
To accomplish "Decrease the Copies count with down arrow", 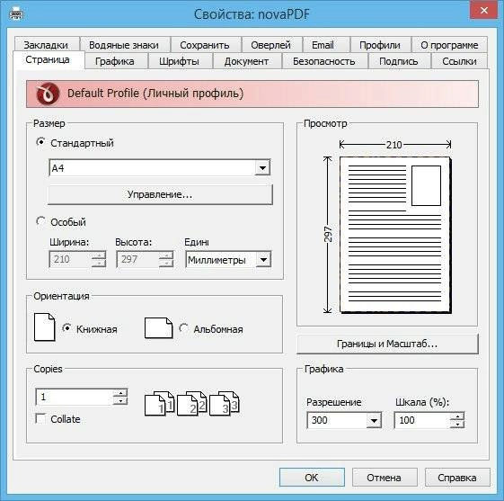I will click(x=120, y=401).
